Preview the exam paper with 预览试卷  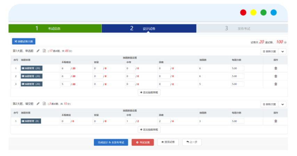pyautogui.click(x=168, y=142)
